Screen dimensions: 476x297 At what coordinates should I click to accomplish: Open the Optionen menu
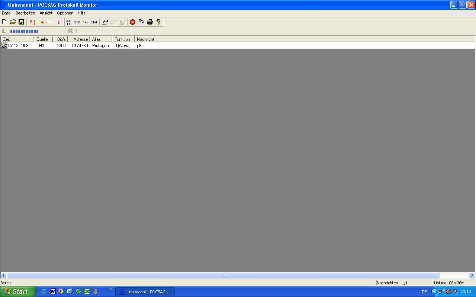click(65, 13)
